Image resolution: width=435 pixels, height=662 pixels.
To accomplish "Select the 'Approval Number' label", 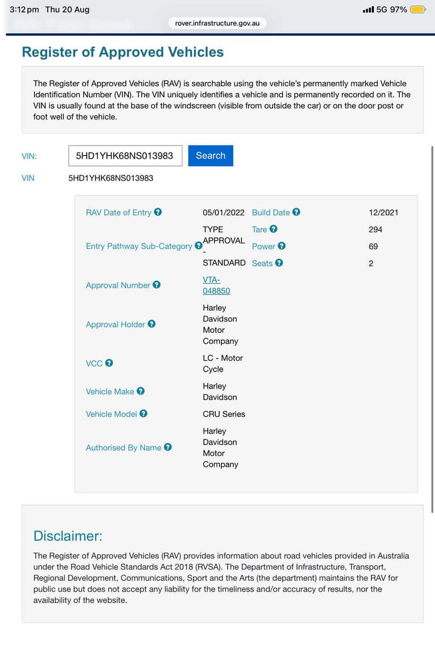I will coord(118,285).
